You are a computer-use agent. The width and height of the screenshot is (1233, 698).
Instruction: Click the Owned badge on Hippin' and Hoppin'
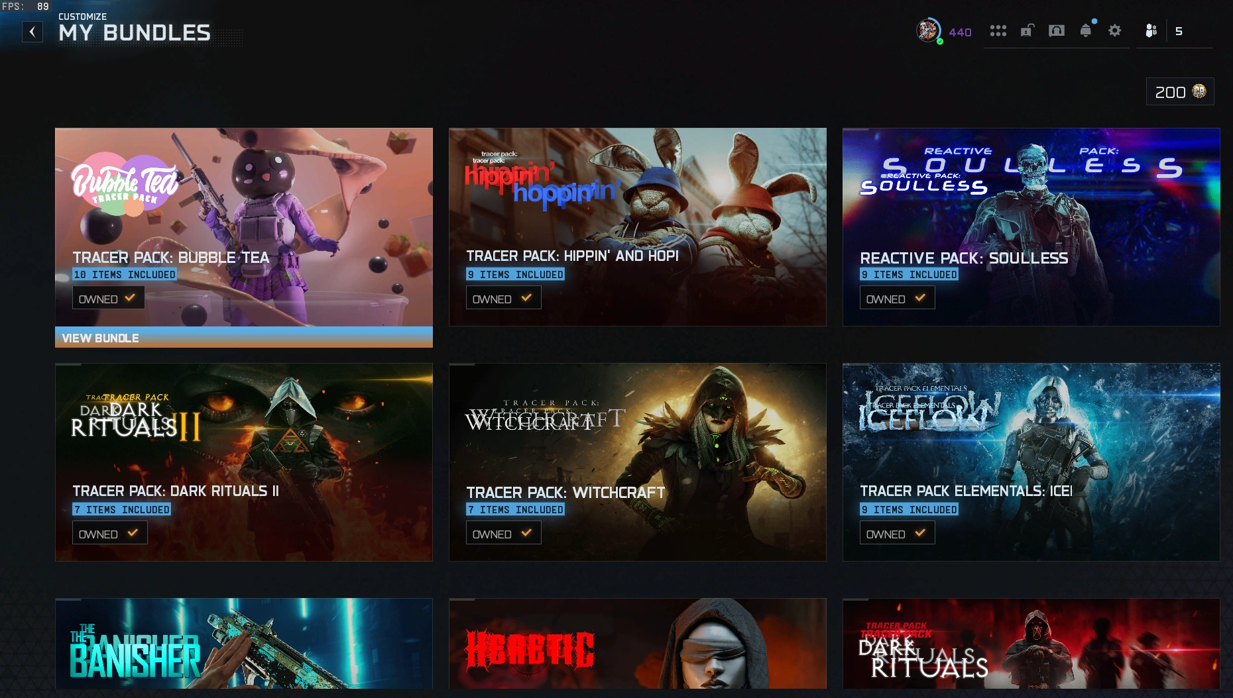click(x=503, y=298)
